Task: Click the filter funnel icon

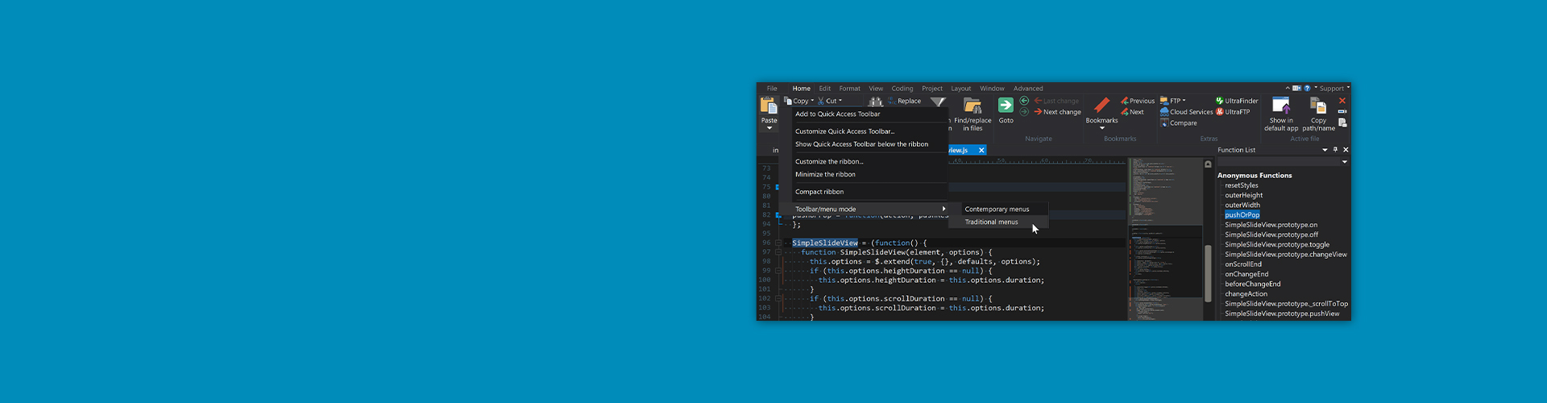Action: pyautogui.click(x=938, y=102)
